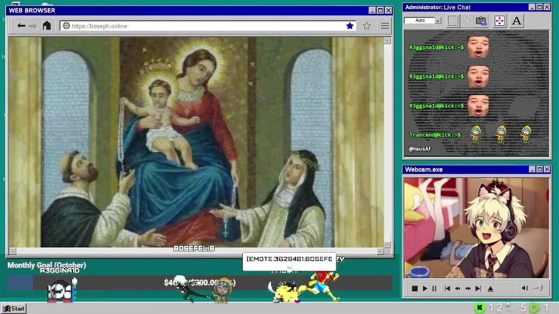This screenshot has height=314, width=559.
Task: Mute using the speaker icon in Webcam.exe
Action: [x=525, y=288]
